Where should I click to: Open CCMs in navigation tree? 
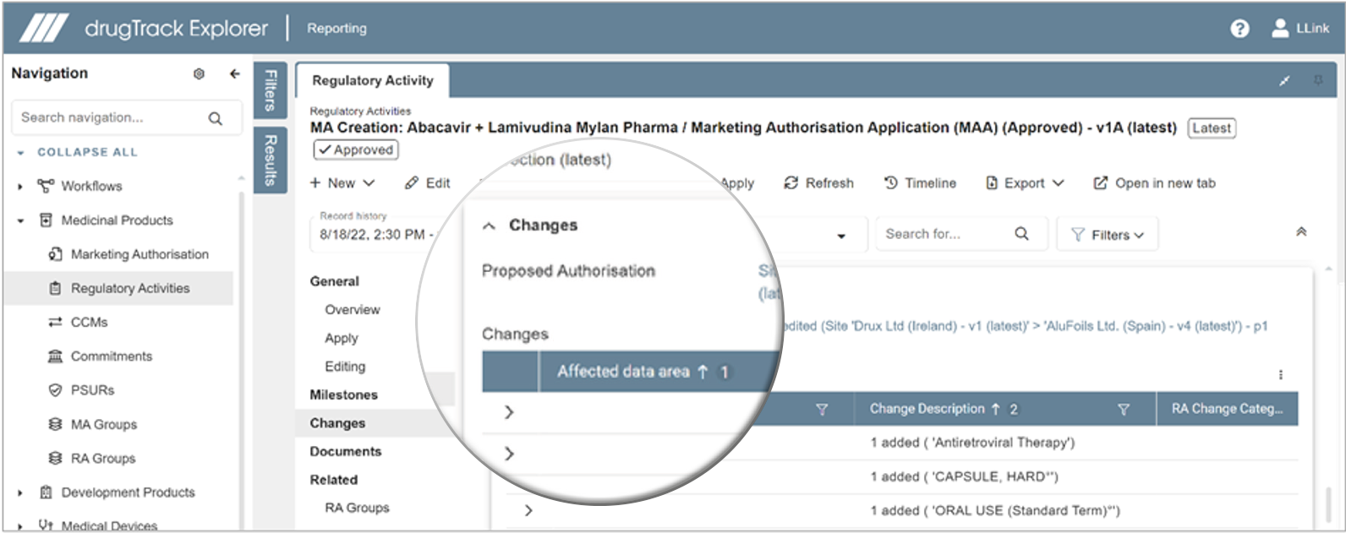[90, 322]
